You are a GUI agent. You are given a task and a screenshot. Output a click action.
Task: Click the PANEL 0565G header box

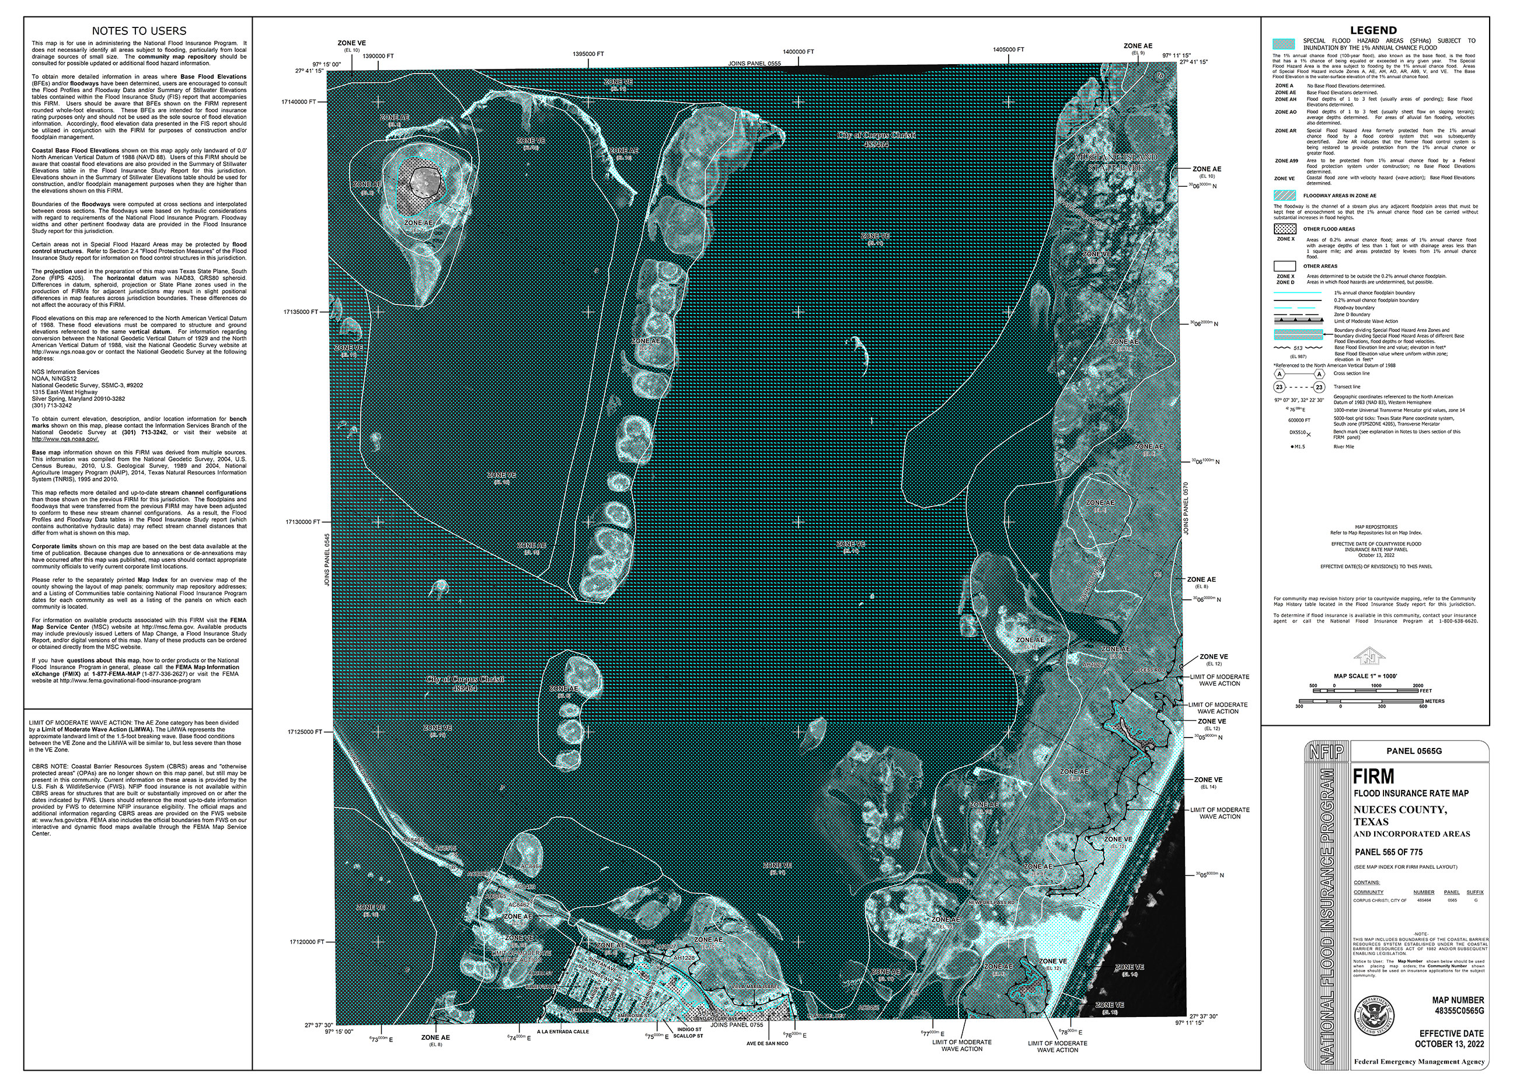1414,751
